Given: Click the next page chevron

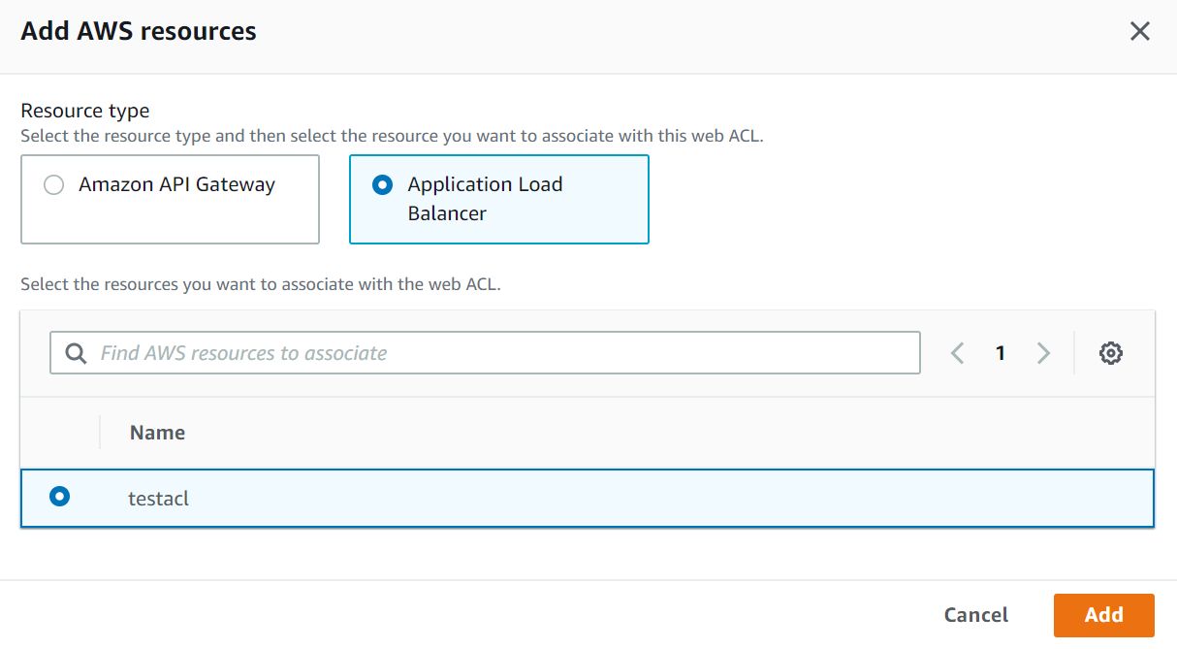Looking at the screenshot, I should click(1044, 352).
